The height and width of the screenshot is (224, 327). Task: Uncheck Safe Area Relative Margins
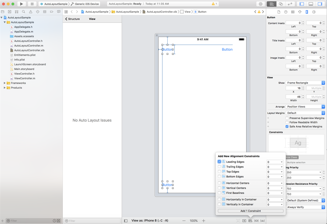(287, 126)
